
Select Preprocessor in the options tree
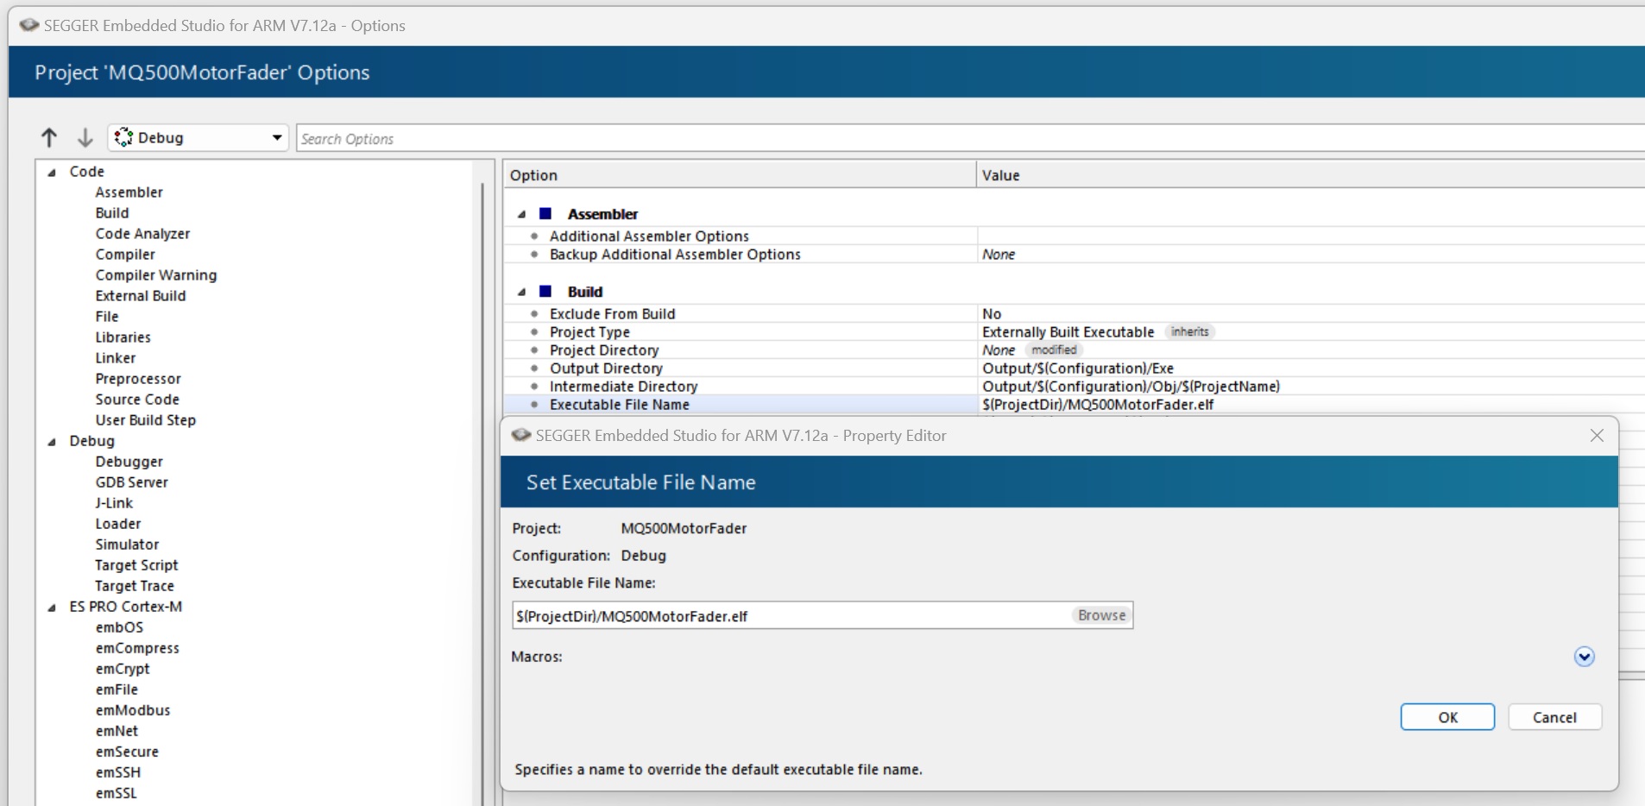click(138, 379)
